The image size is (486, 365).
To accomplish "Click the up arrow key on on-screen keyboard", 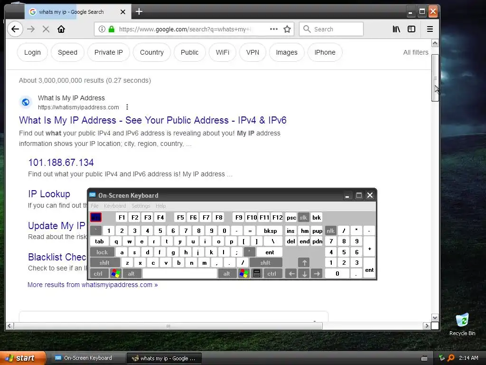I will click(x=304, y=262).
